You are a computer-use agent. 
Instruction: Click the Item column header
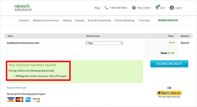pyautogui.click(x=10, y=36)
